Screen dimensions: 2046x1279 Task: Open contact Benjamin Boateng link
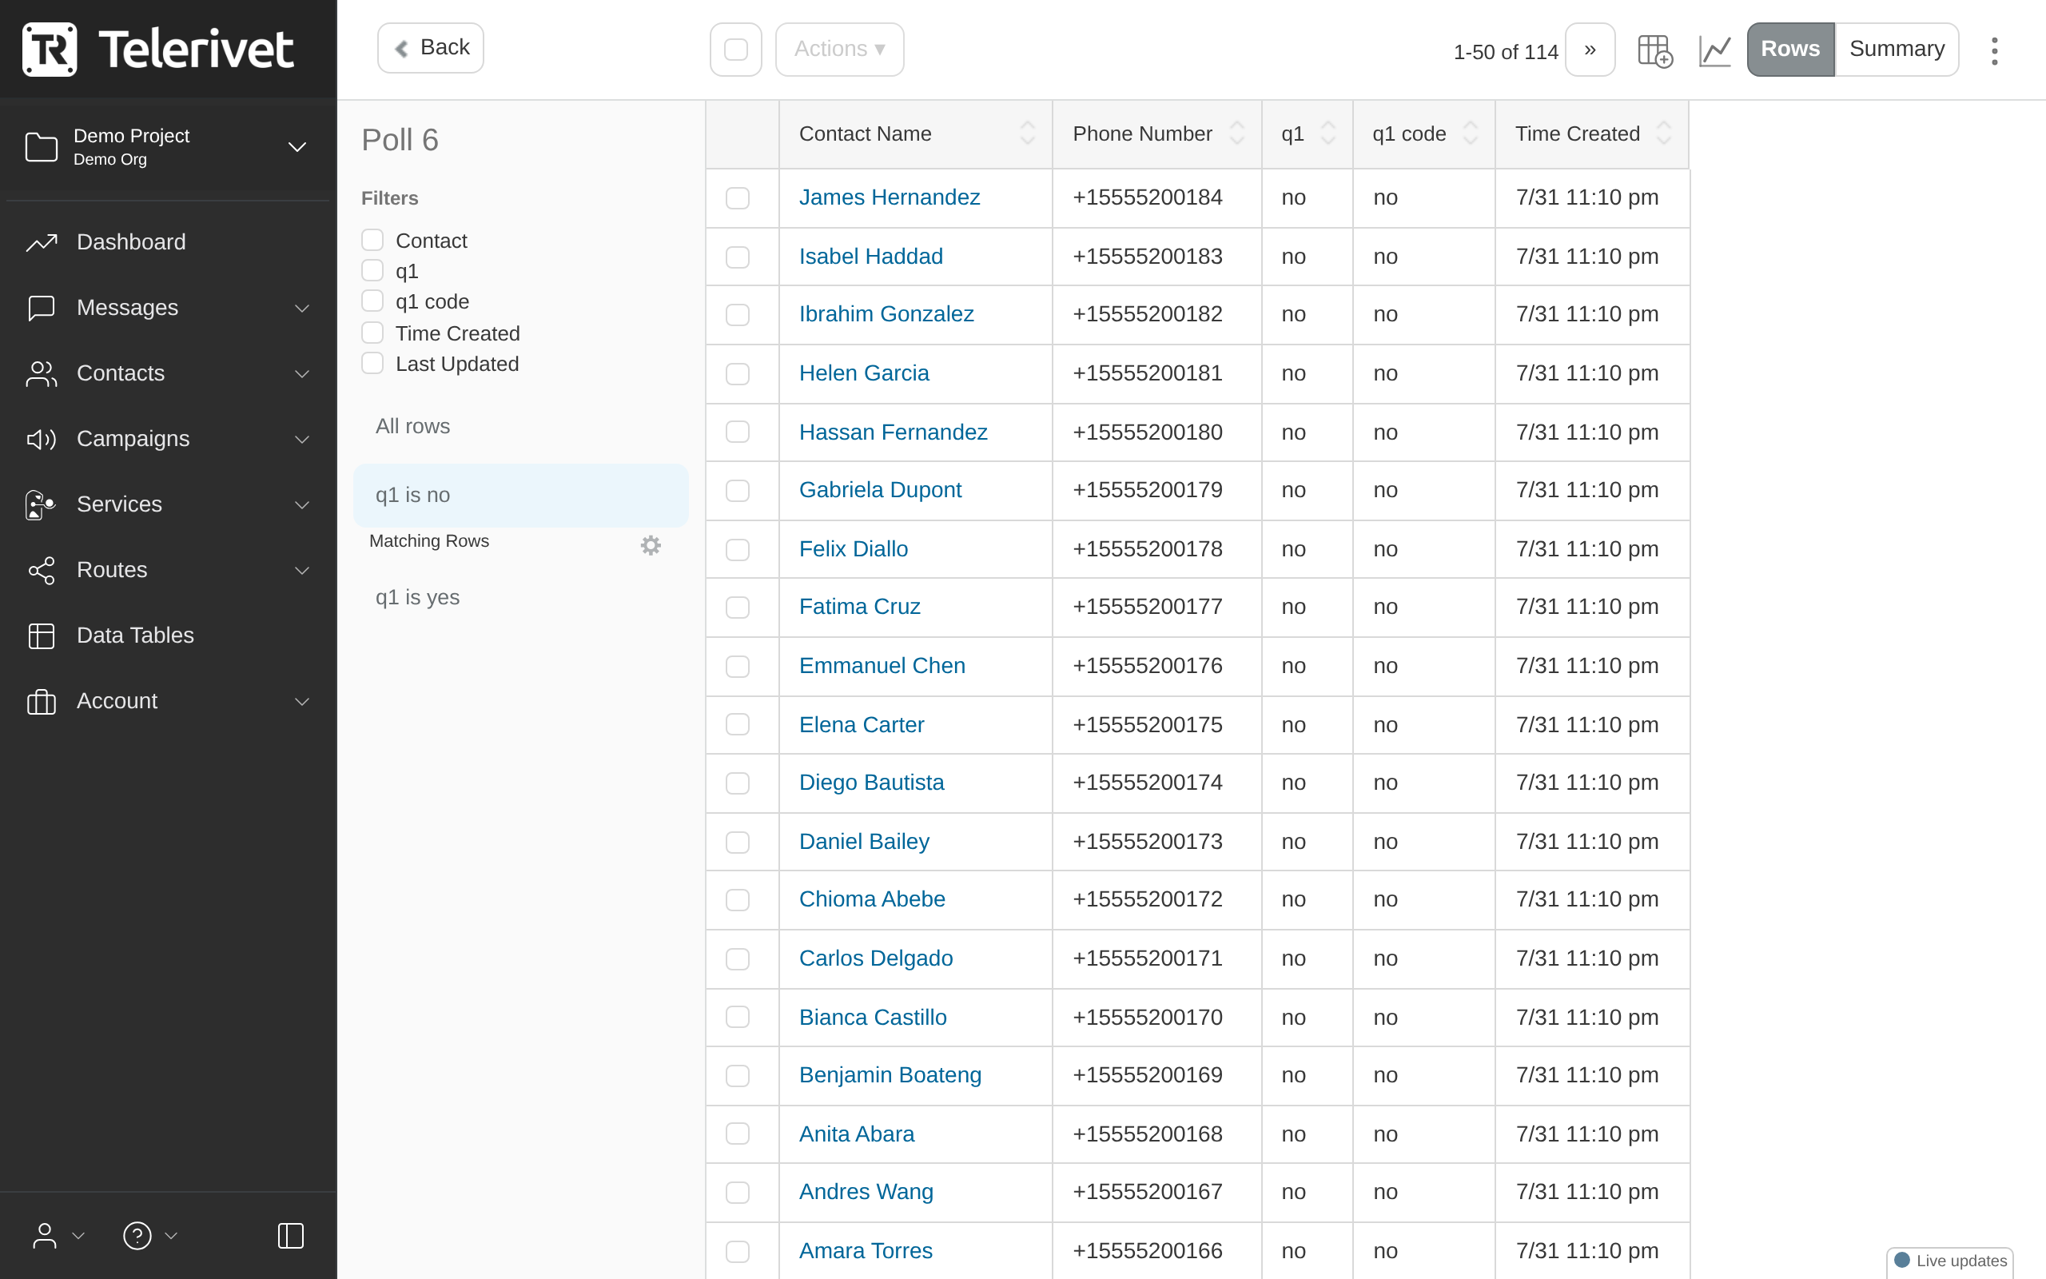890,1075
